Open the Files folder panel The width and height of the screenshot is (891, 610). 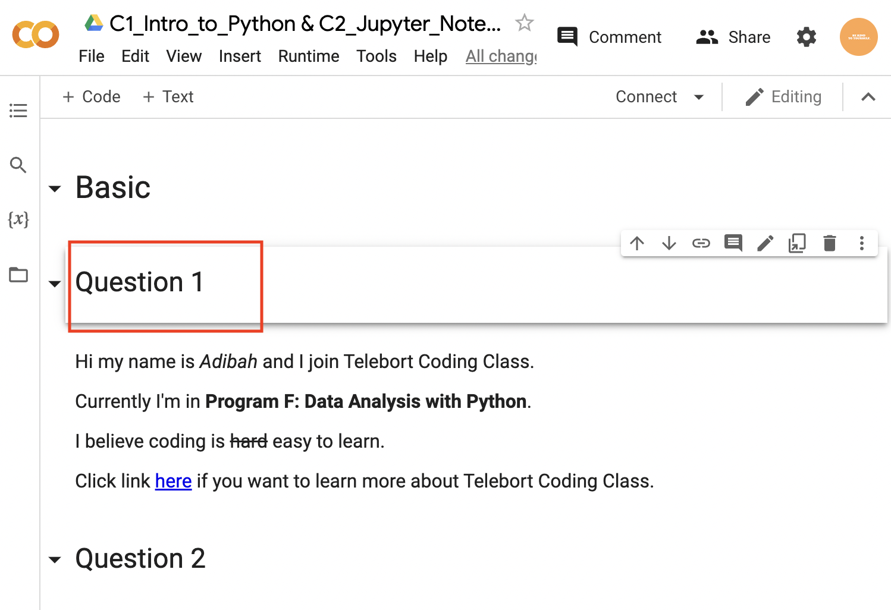[x=18, y=275]
